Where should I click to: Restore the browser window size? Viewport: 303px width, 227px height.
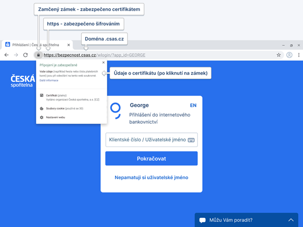coord(291,45)
